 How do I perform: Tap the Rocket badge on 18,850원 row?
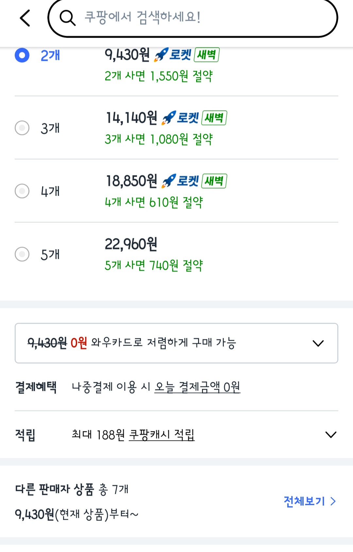tap(180, 181)
